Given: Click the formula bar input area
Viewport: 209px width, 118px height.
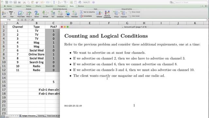Looking at the screenshot, I should (x=121, y=20).
